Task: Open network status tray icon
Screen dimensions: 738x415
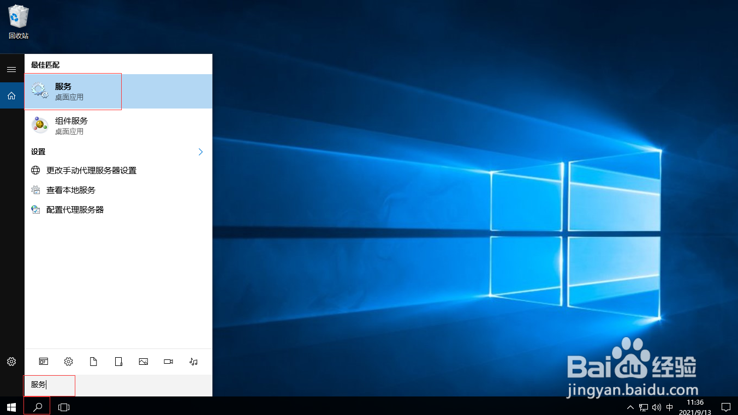Action: coord(644,407)
